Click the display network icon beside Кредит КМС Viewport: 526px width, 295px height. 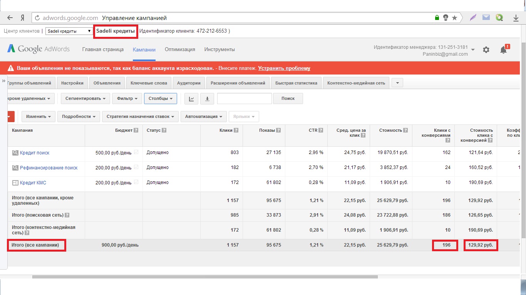15,183
